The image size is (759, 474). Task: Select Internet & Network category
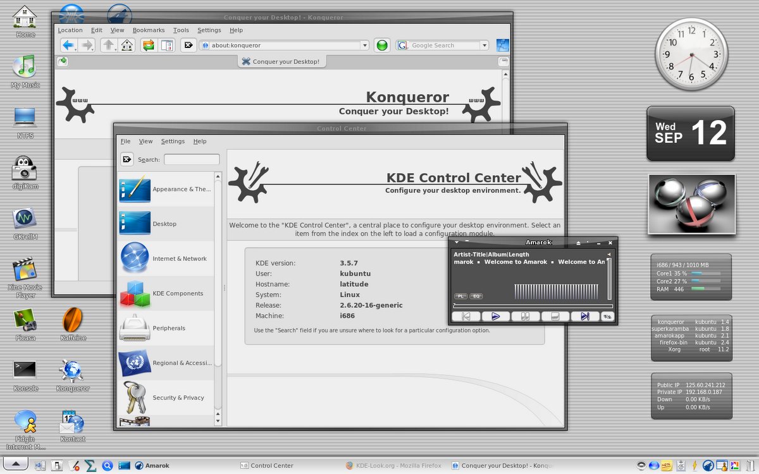coord(166,258)
